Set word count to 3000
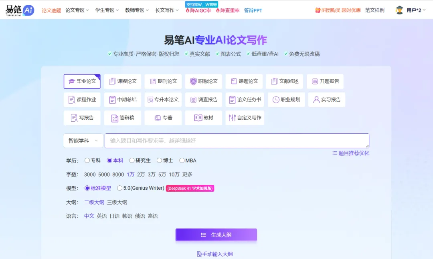The width and height of the screenshot is (433, 259). (90, 174)
